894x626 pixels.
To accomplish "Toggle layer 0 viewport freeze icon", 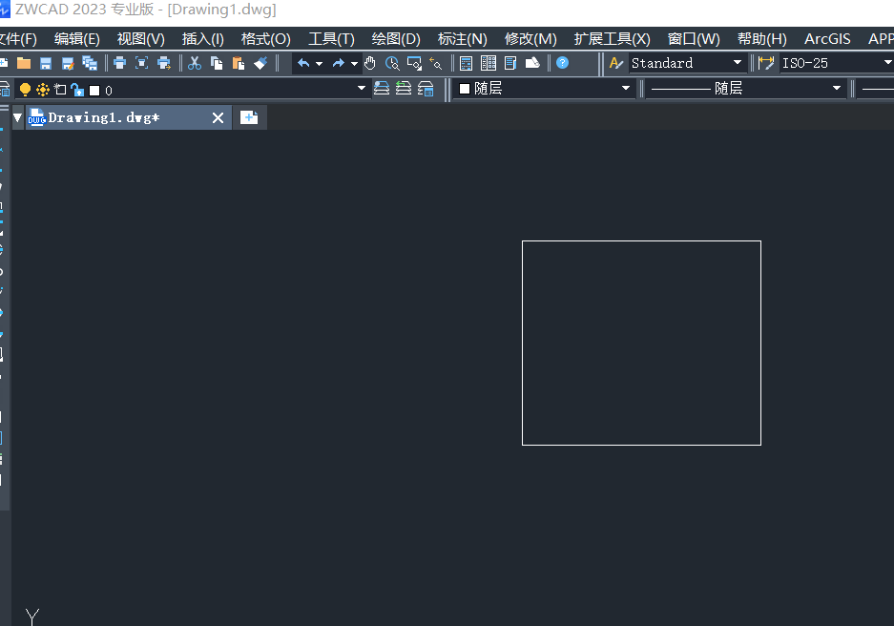I will (x=60, y=90).
